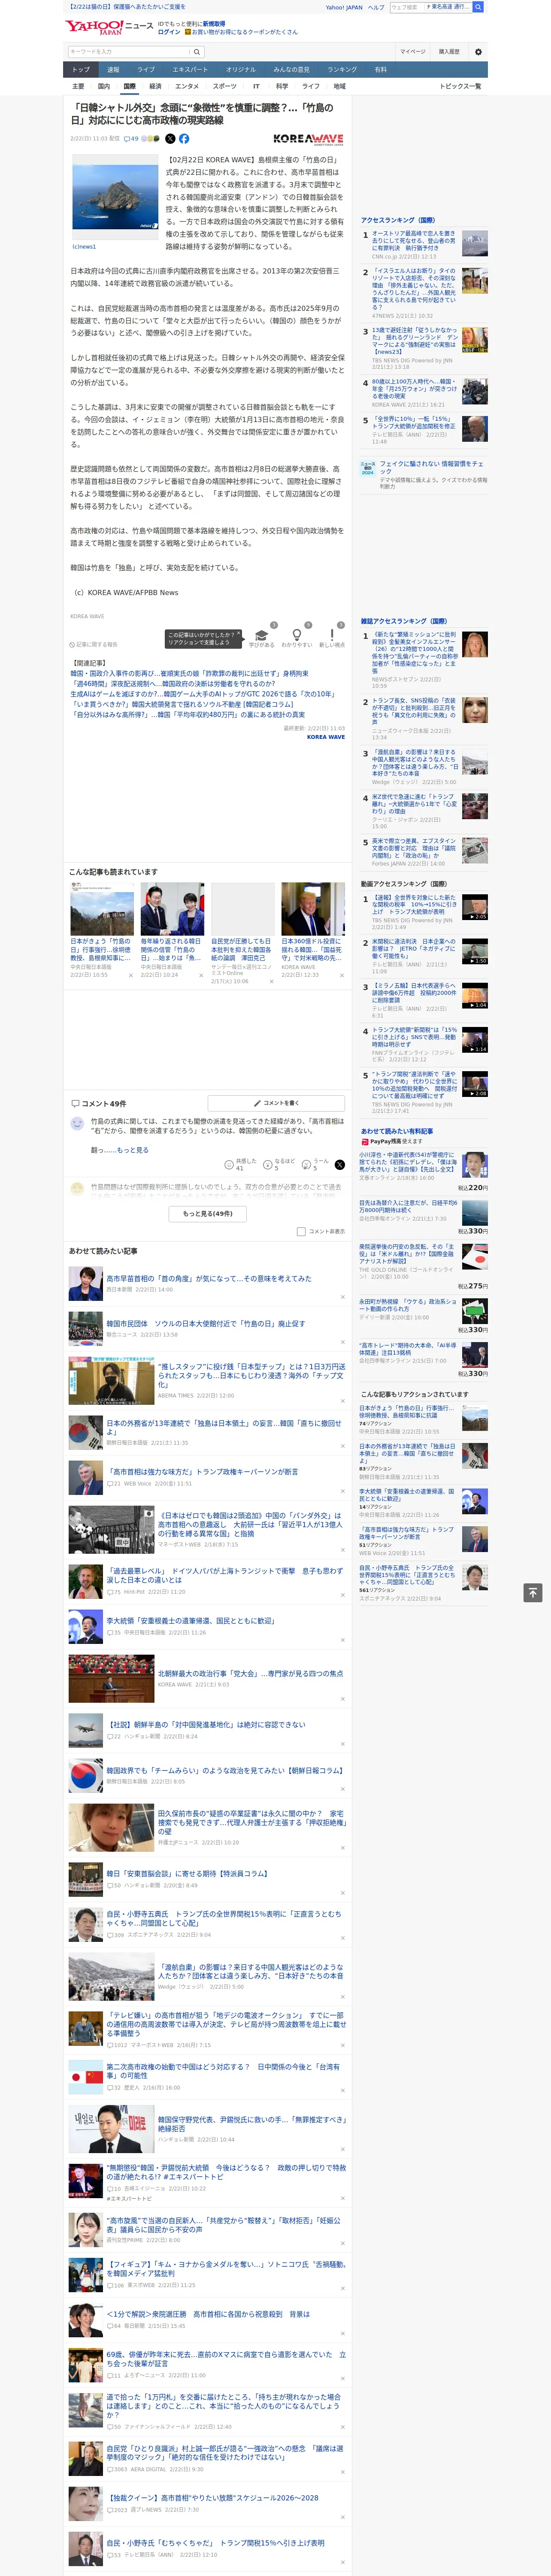This screenshot has width=551, height=2576.
Task: Select the エンタメ category
Action: click(187, 86)
